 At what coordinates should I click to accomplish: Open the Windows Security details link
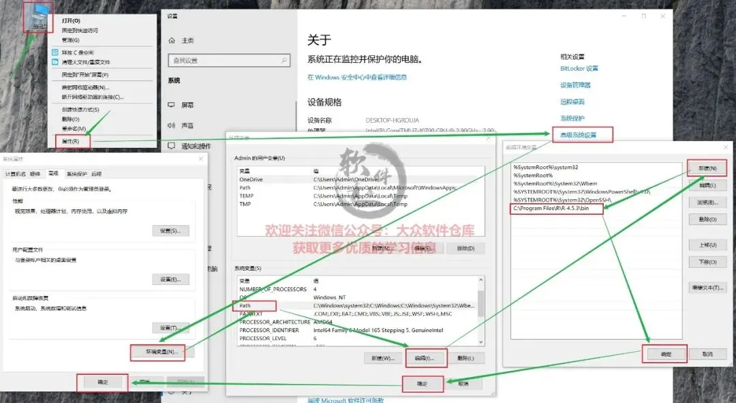[x=356, y=77]
